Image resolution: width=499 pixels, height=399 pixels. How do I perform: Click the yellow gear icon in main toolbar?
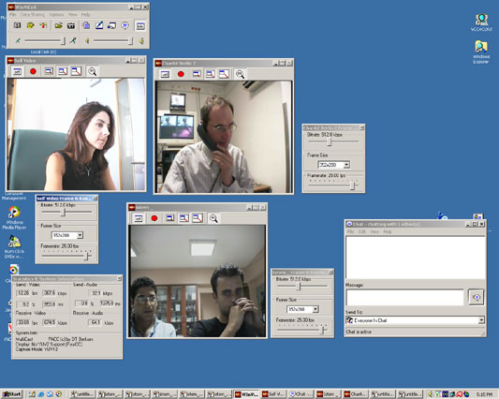[30, 25]
